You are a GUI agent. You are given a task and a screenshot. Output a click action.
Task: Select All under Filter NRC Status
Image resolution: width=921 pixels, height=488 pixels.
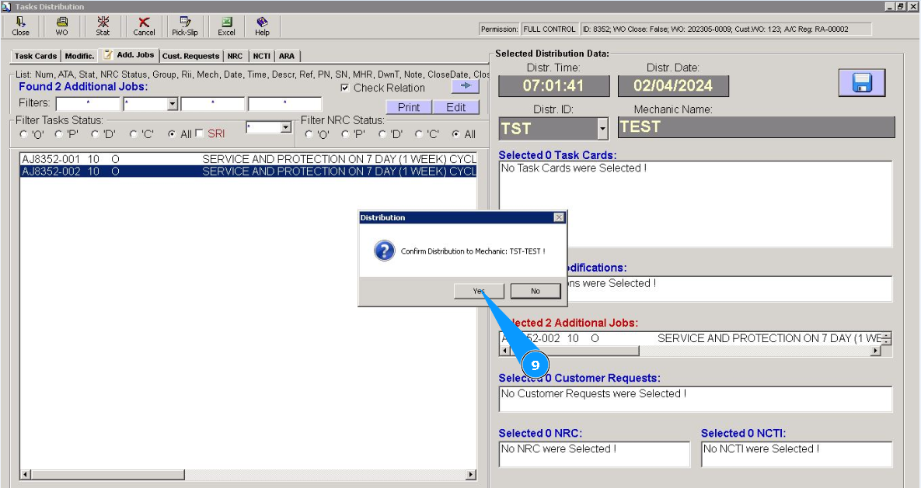coord(455,134)
